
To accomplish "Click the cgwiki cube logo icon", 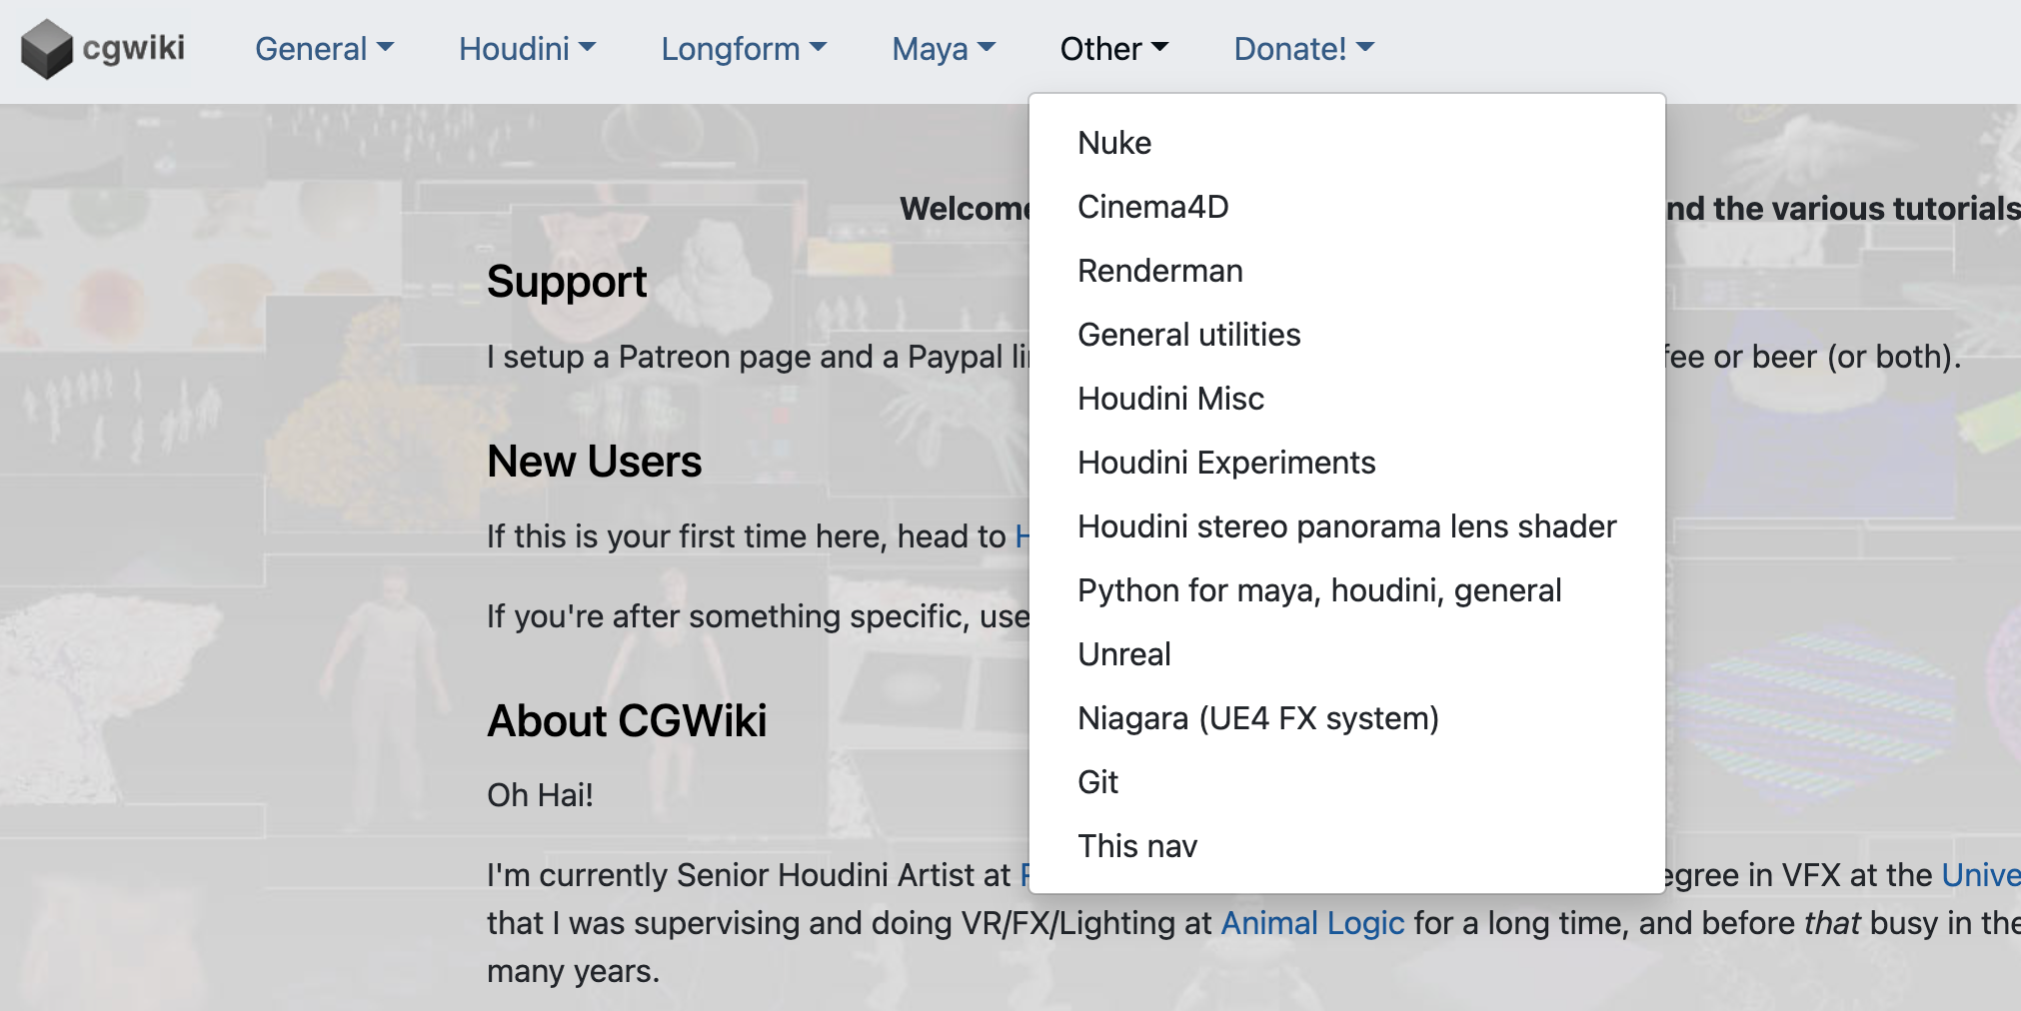I will (47, 49).
